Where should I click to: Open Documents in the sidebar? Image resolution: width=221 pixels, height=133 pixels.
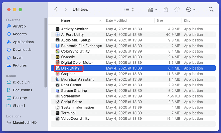point(19,90)
